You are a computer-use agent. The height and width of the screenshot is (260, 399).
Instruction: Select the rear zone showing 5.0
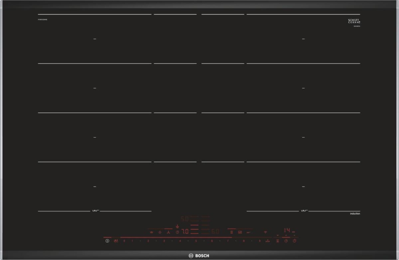[185, 218]
